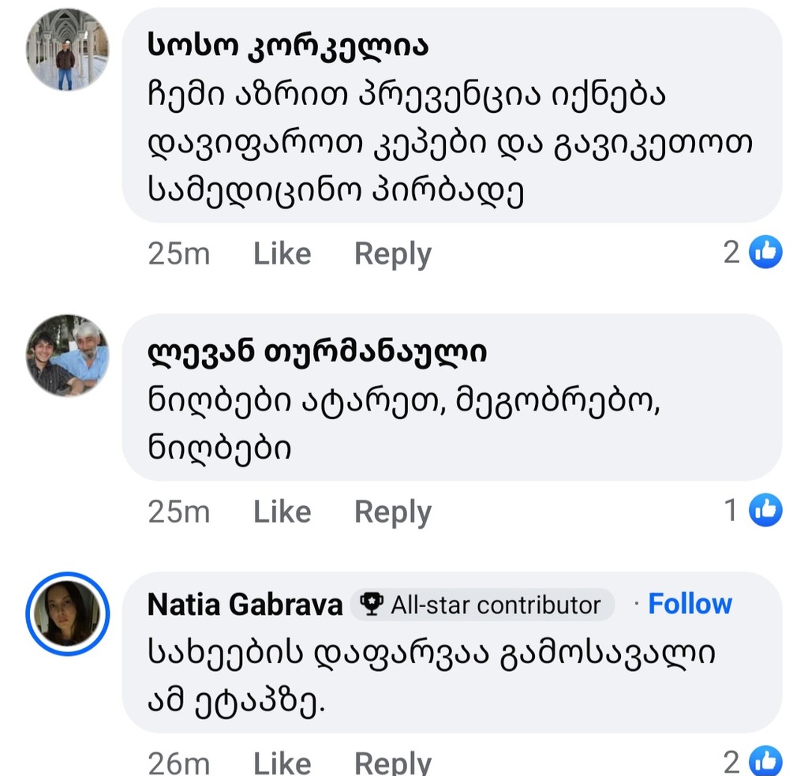
Task: Open Natia Gabrava's profile picture
Action: pyautogui.click(x=68, y=614)
